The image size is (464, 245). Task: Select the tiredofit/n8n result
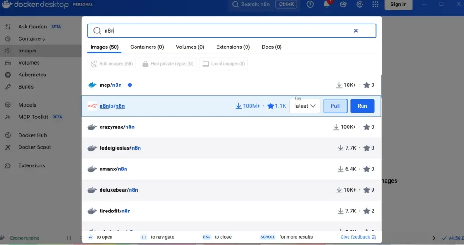tap(232, 211)
